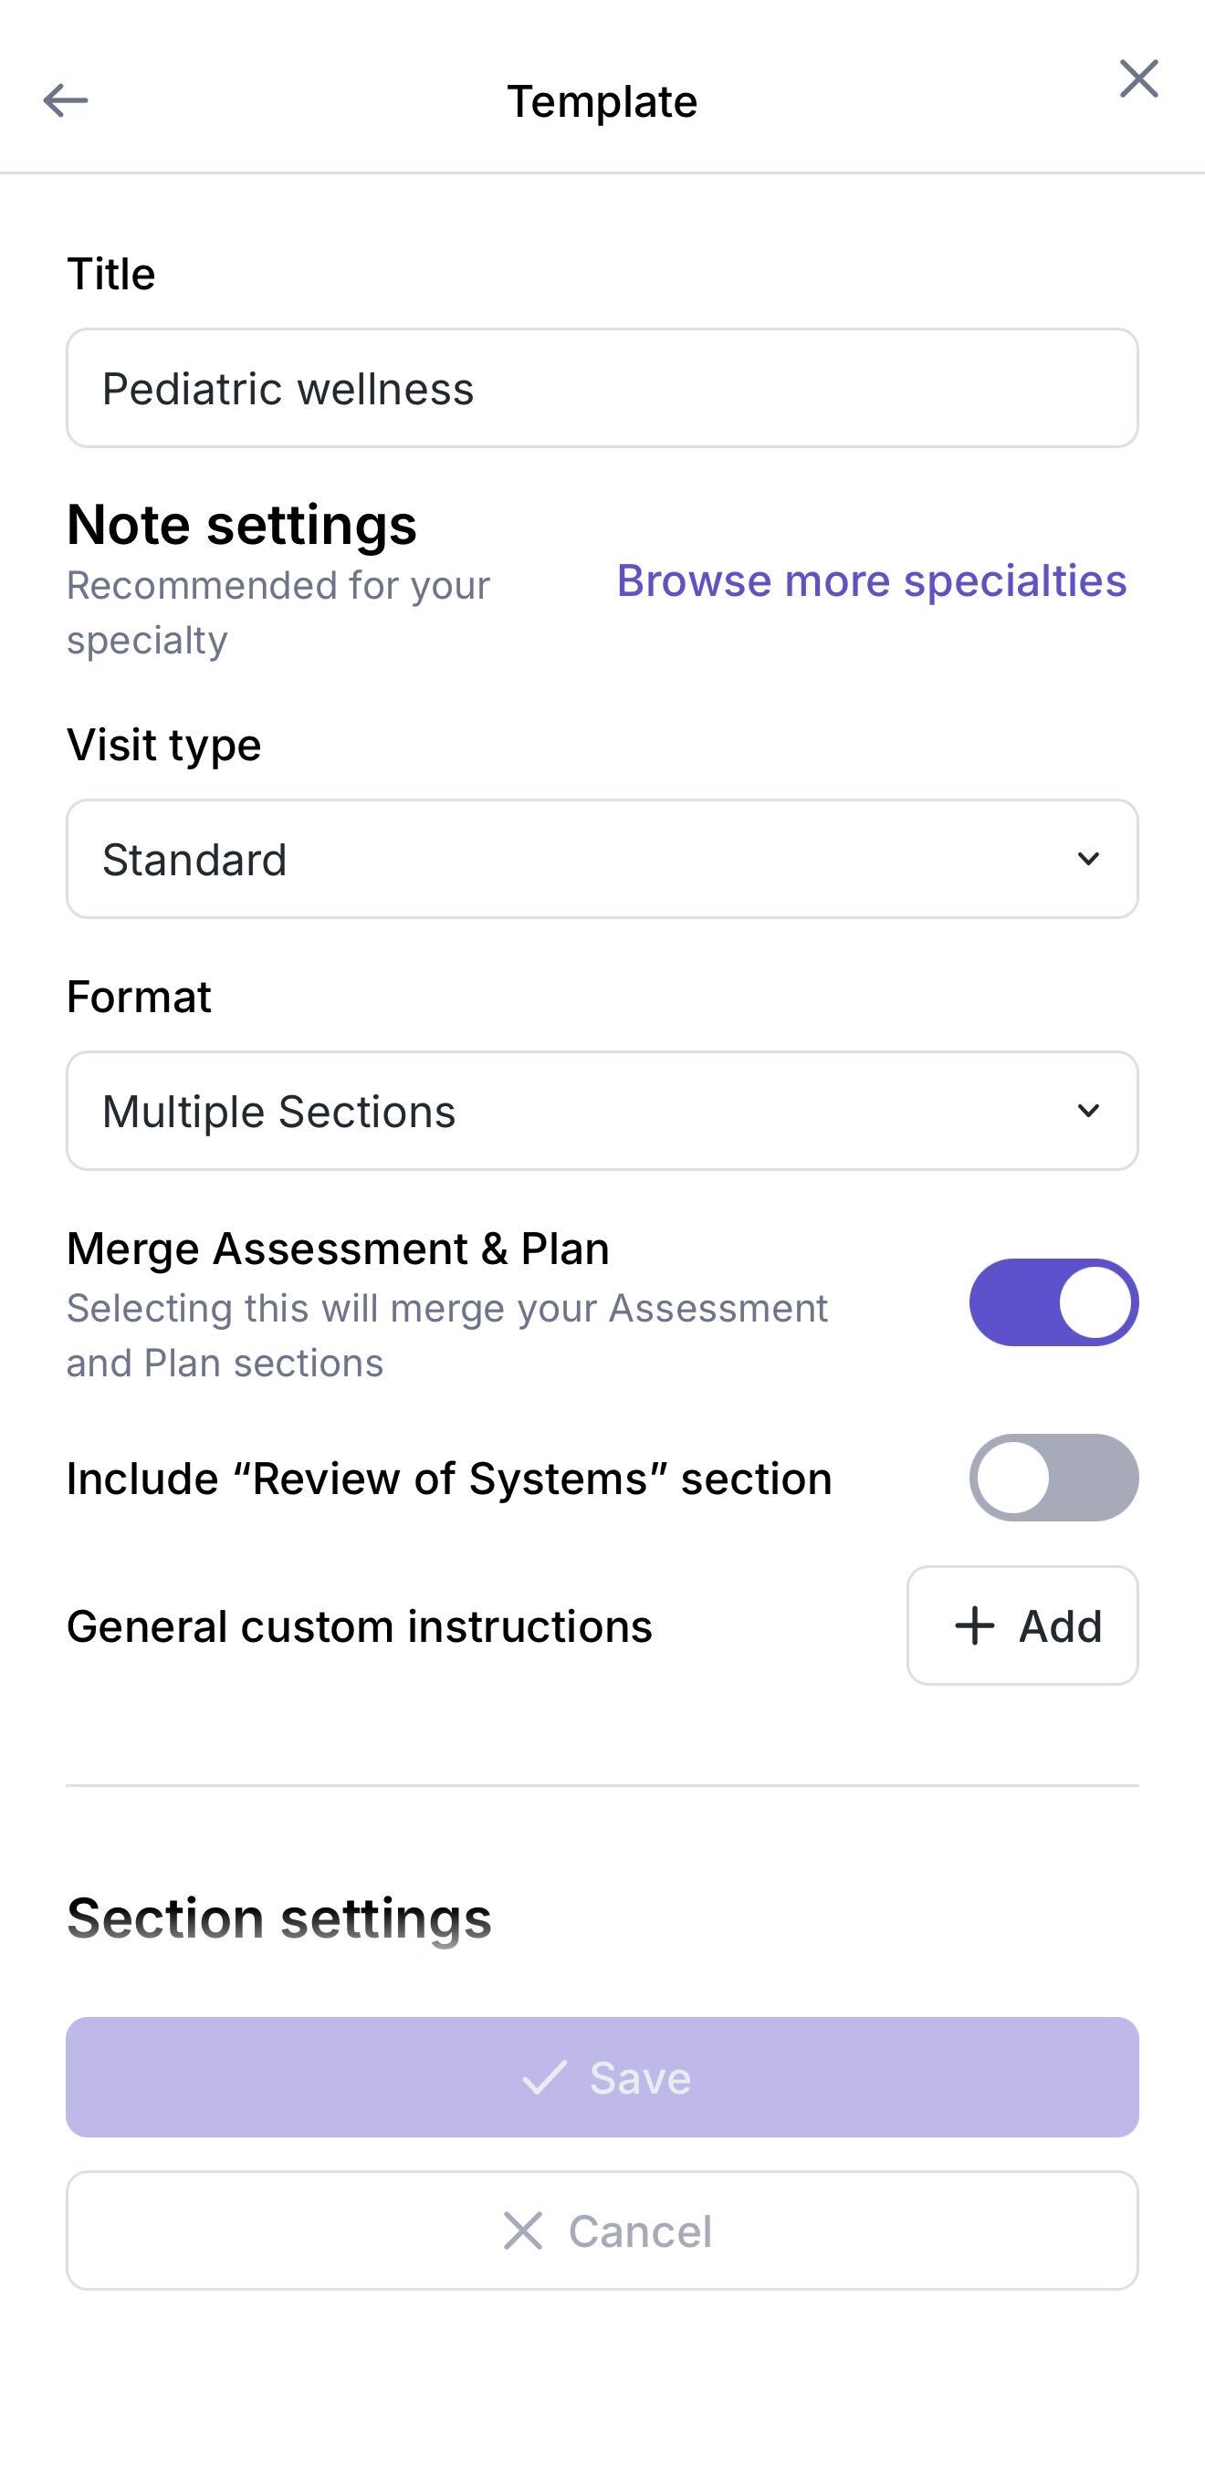The height and width of the screenshot is (2477, 1205).
Task: Save the template
Action: pos(602,2077)
